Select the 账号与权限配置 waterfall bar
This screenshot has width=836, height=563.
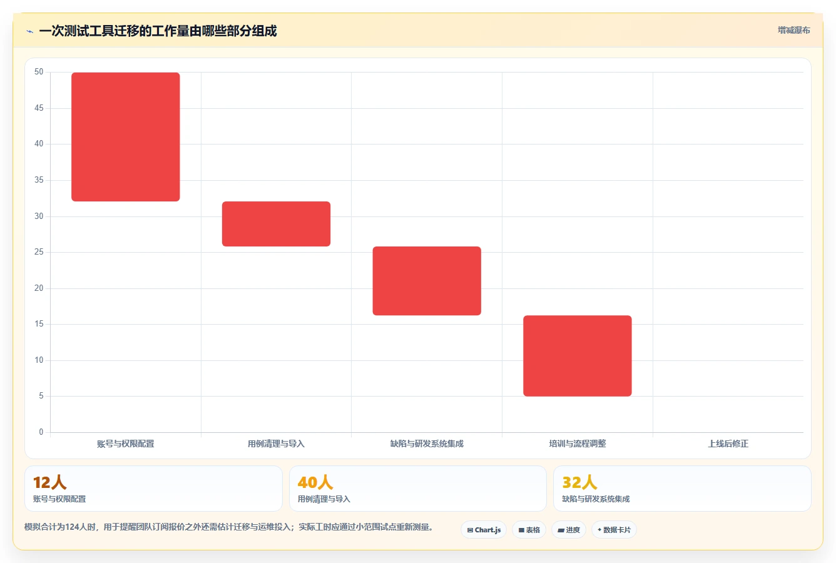point(126,137)
